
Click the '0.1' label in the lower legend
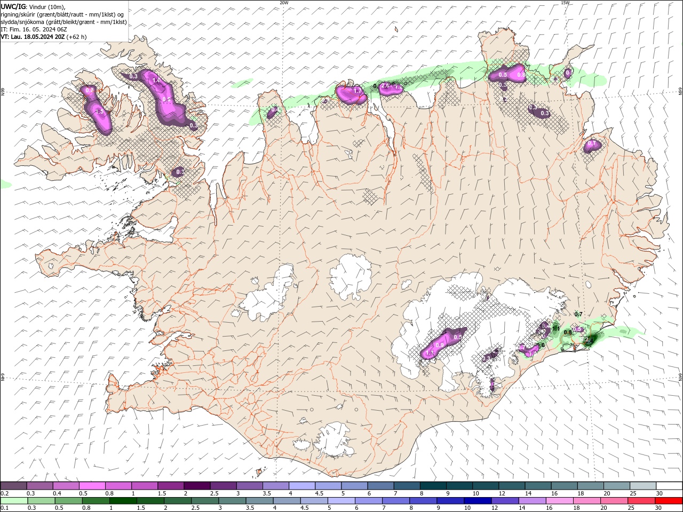pyautogui.click(x=5, y=508)
